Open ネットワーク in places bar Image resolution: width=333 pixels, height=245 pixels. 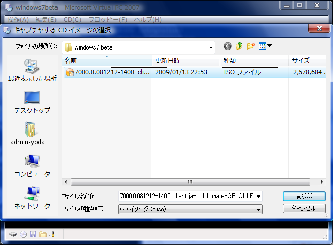pos(32,198)
